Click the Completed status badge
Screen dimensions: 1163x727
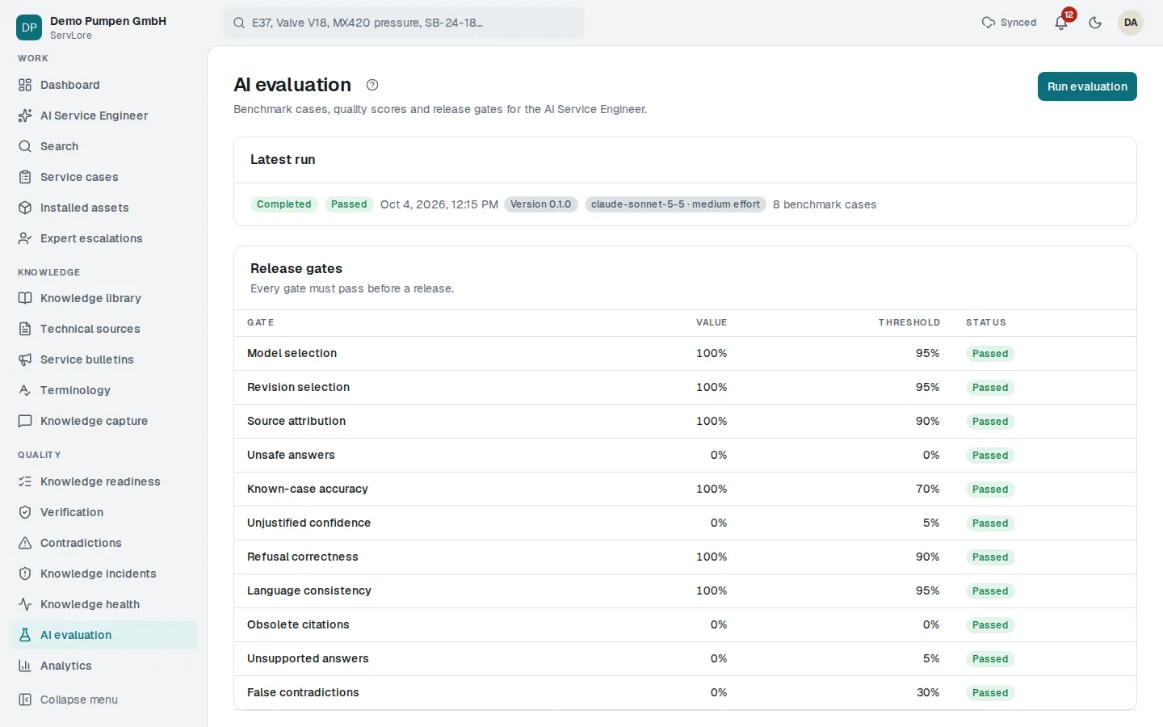284,204
